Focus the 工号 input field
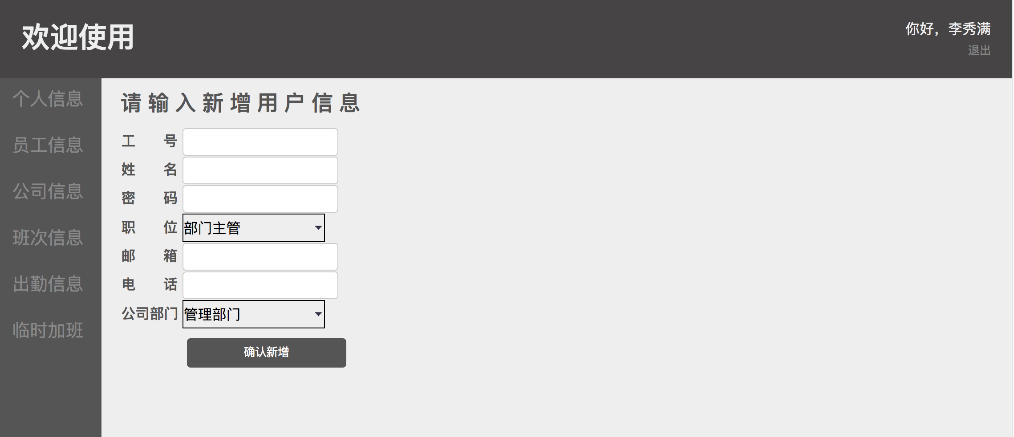1014x437 pixels. coord(260,142)
